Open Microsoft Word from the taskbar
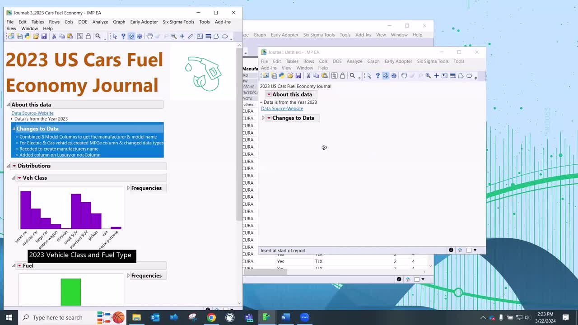 [285, 317]
